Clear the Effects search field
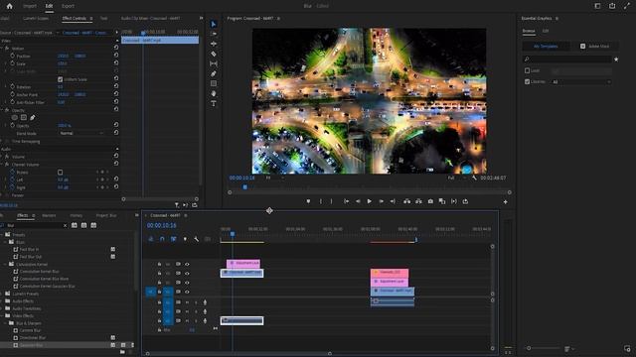Image resolution: width=636 pixels, height=357 pixels. click(65, 225)
